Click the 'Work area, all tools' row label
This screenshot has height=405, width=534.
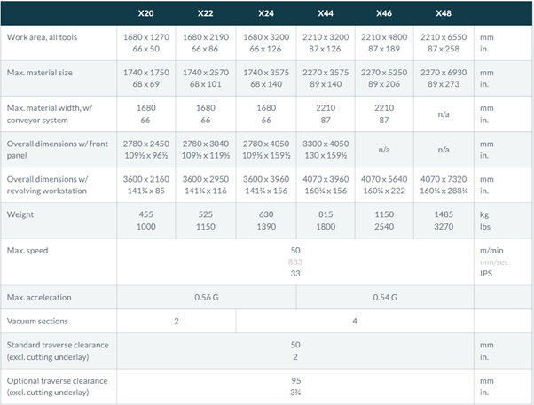coord(42,37)
